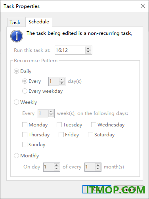The image size is (149, 199).
Task: Click the Run this task at time field
Action: click(x=70, y=50)
